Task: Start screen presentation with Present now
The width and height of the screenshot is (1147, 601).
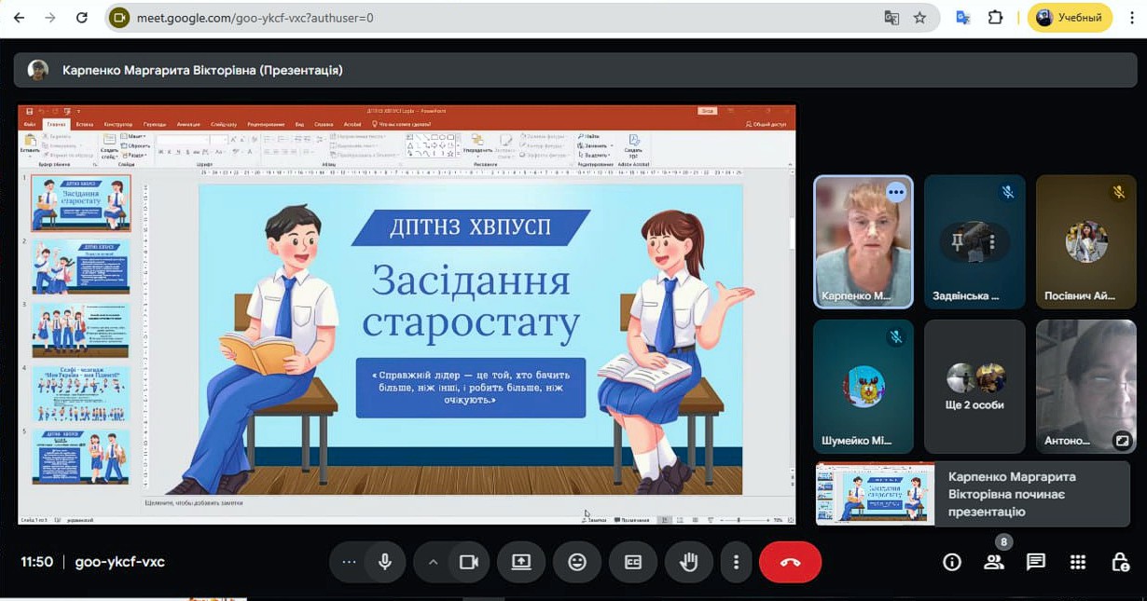Action: pos(520,562)
